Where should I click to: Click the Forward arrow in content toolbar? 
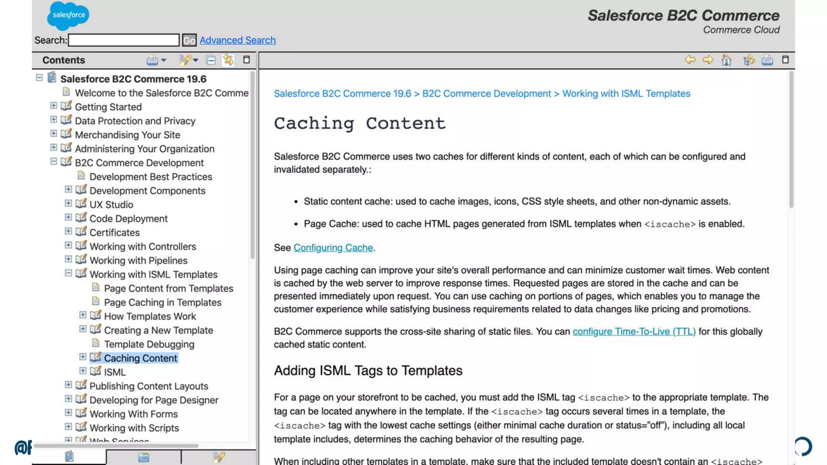(x=708, y=60)
